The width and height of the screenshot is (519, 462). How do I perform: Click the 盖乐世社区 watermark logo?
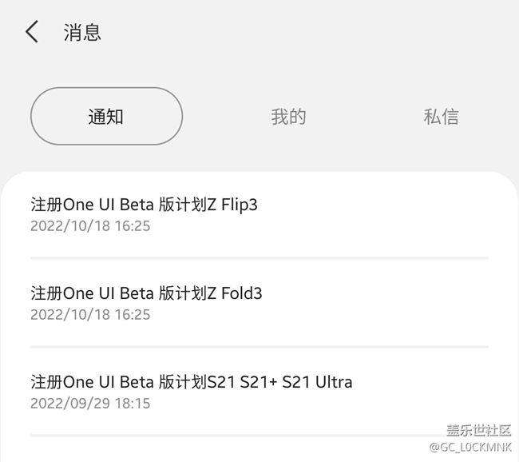click(x=478, y=429)
